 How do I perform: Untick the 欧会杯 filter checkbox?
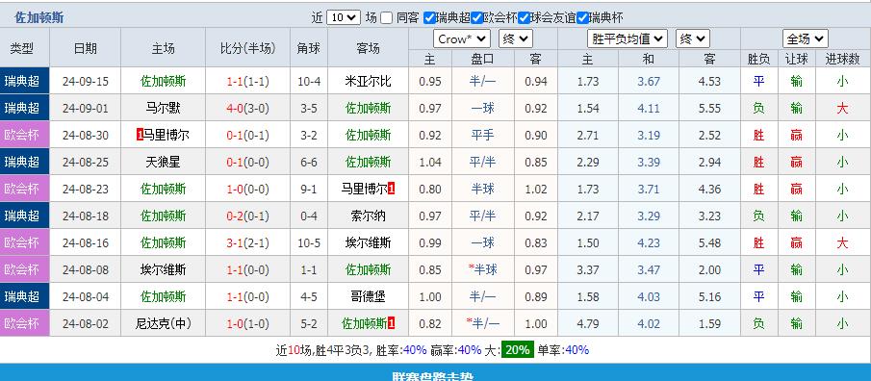[476, 17]
